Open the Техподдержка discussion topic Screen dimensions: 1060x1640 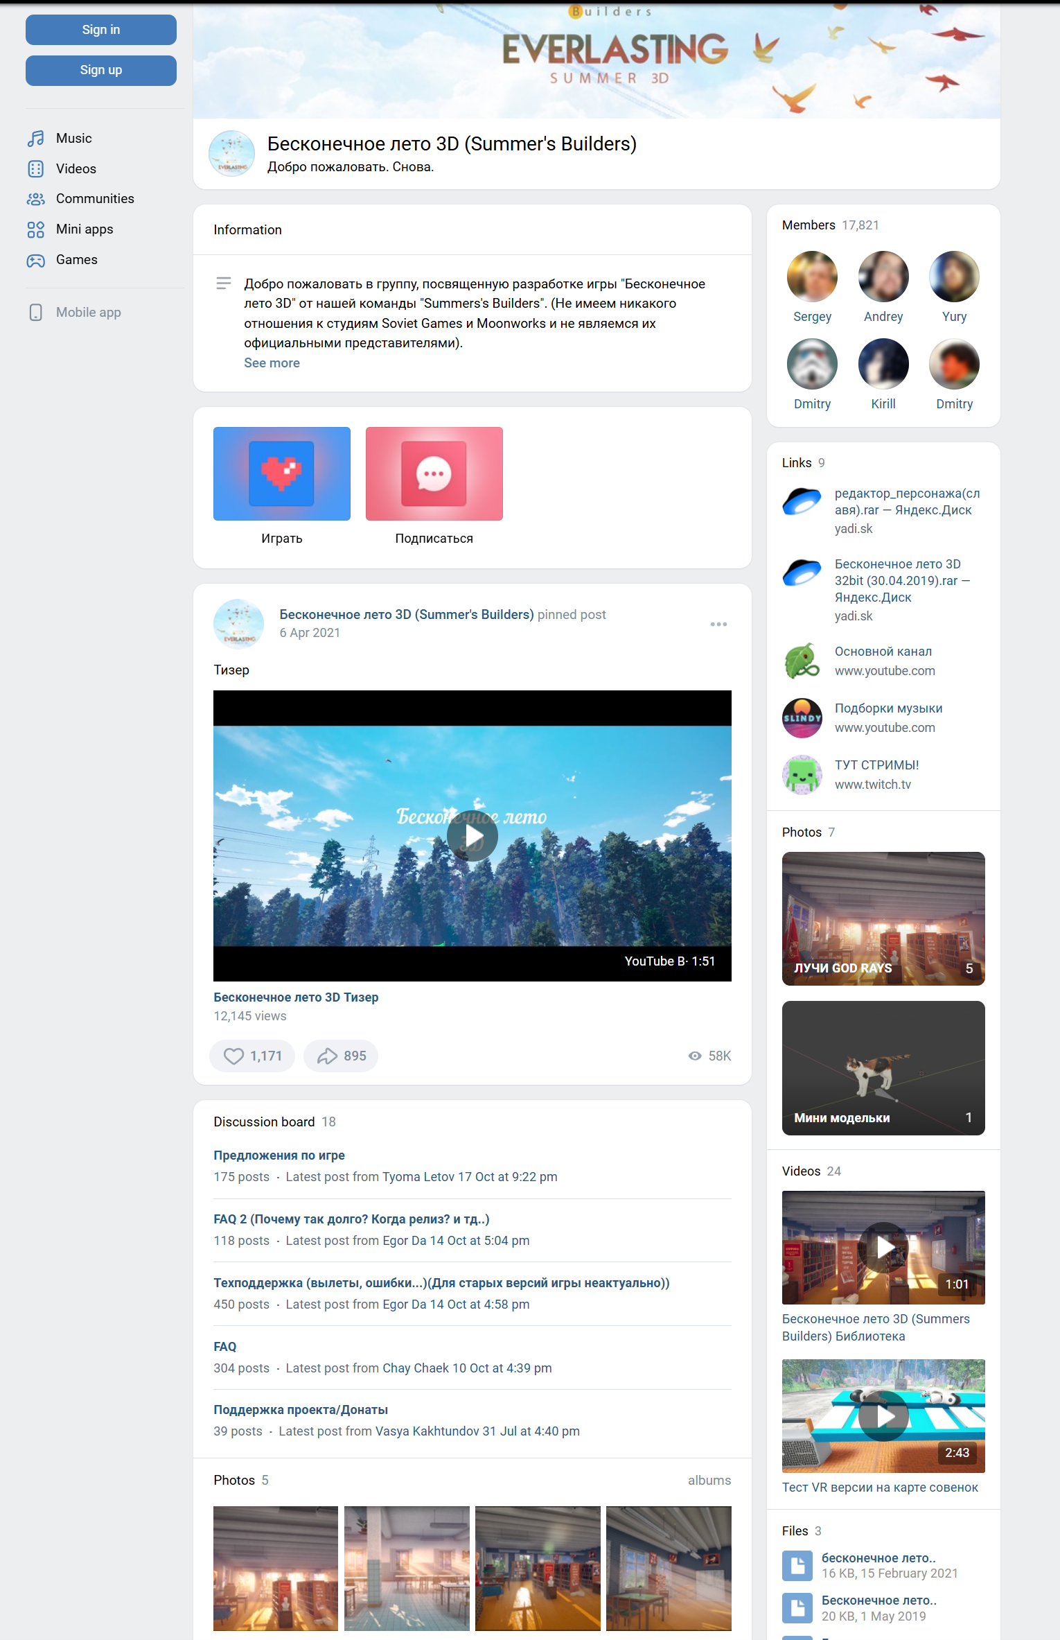[x=441, y=1283]
